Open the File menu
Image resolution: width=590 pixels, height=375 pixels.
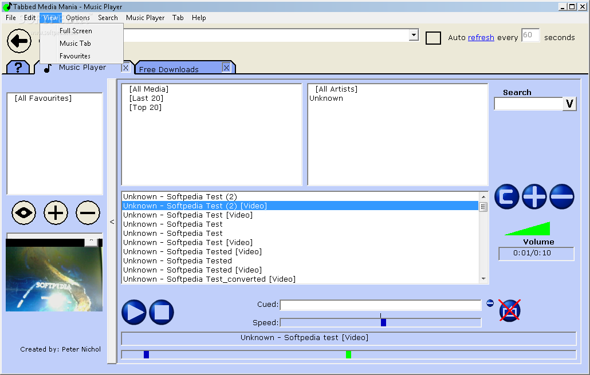point(11,18)
